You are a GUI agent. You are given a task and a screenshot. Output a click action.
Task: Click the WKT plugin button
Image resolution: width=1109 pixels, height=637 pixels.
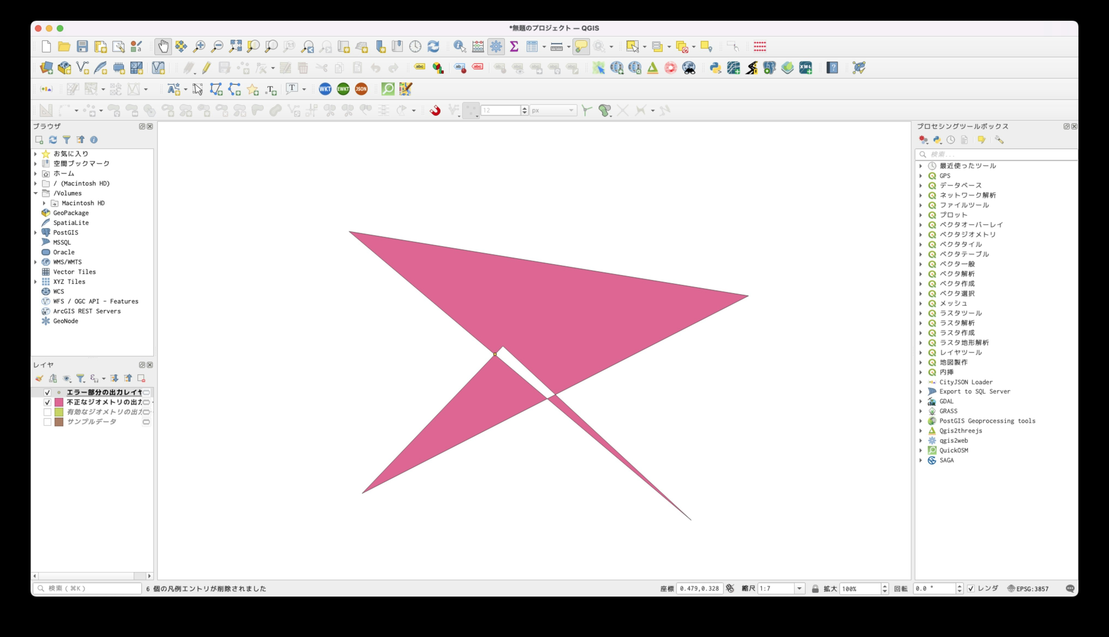[325, 89]
